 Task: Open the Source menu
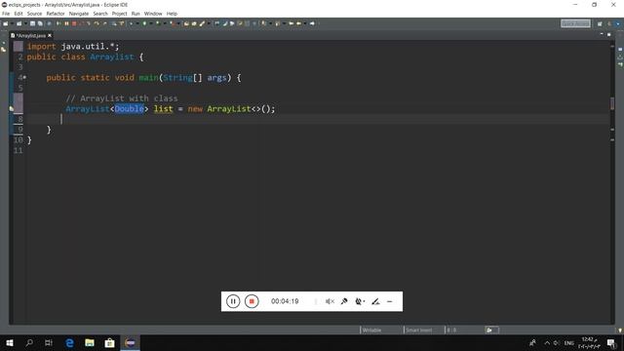pyautogui.click(x=34, y=14)
